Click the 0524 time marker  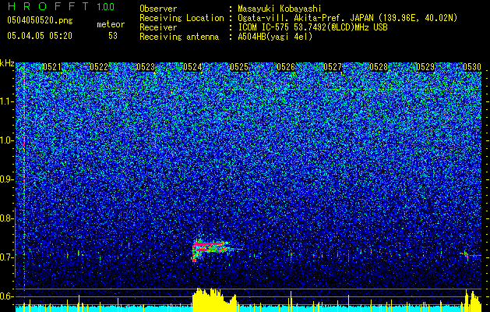pyautogui.click(x=192, y=67)
